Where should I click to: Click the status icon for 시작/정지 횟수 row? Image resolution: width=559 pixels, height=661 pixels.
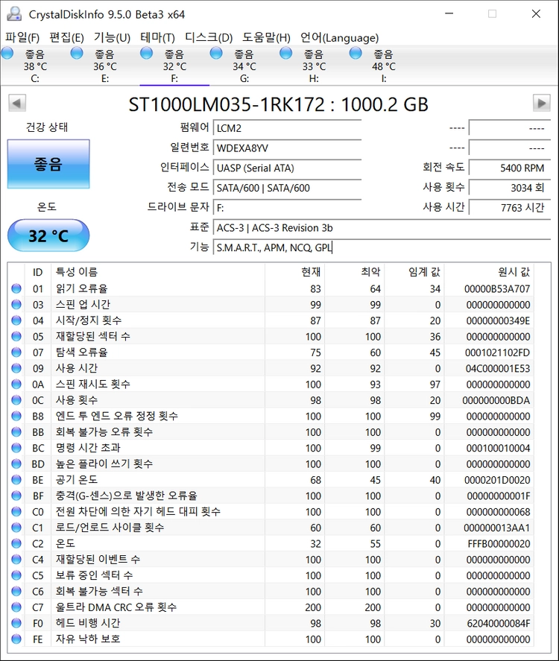click(x=16, y=320)
